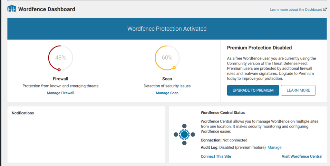The width and height of the screenshot is (330, 166).
Task: Open Learn more about the Dashboard link
Action: pyautogui.click(x=296, y=9)
